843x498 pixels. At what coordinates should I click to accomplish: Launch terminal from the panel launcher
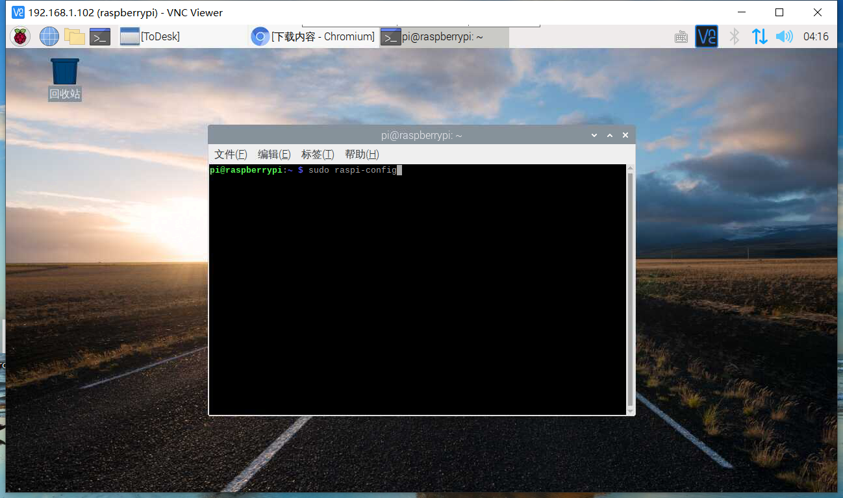(100, 37)
